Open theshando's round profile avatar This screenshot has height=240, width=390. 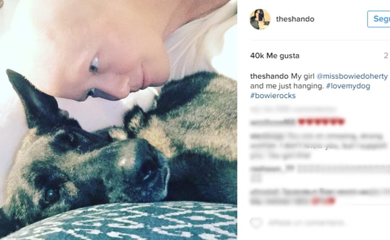point(260,19)
